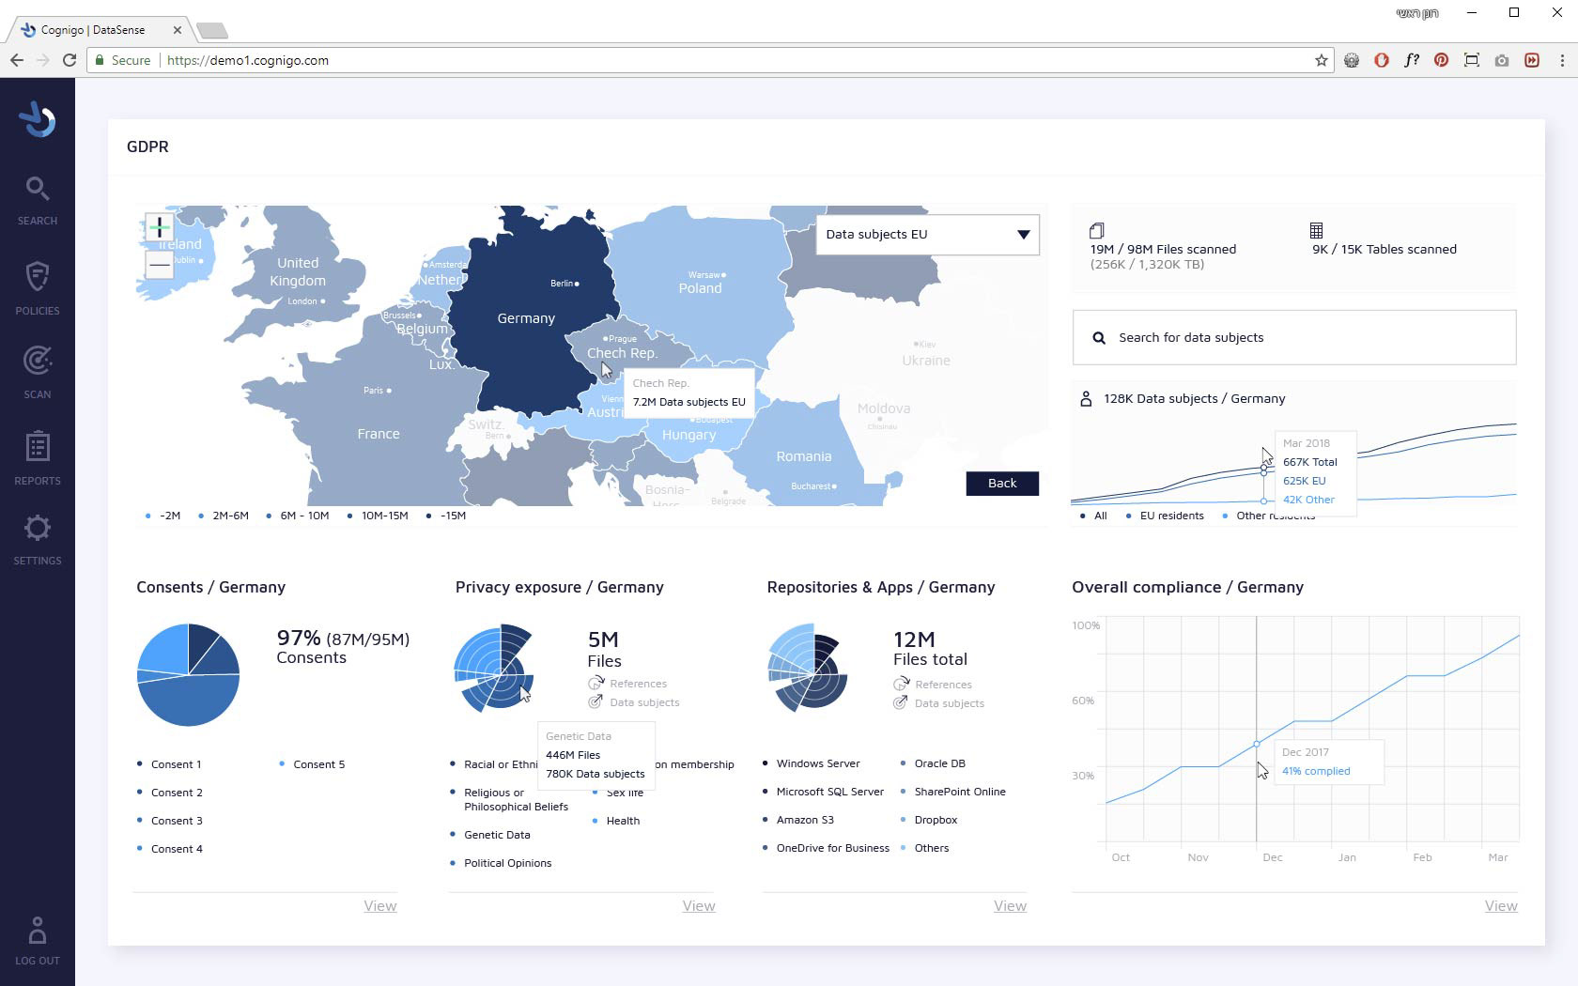The height and width of the screenshot is (986, 1578).
Task: Toggle -15M map legend item
Action: tap(446, 516)
